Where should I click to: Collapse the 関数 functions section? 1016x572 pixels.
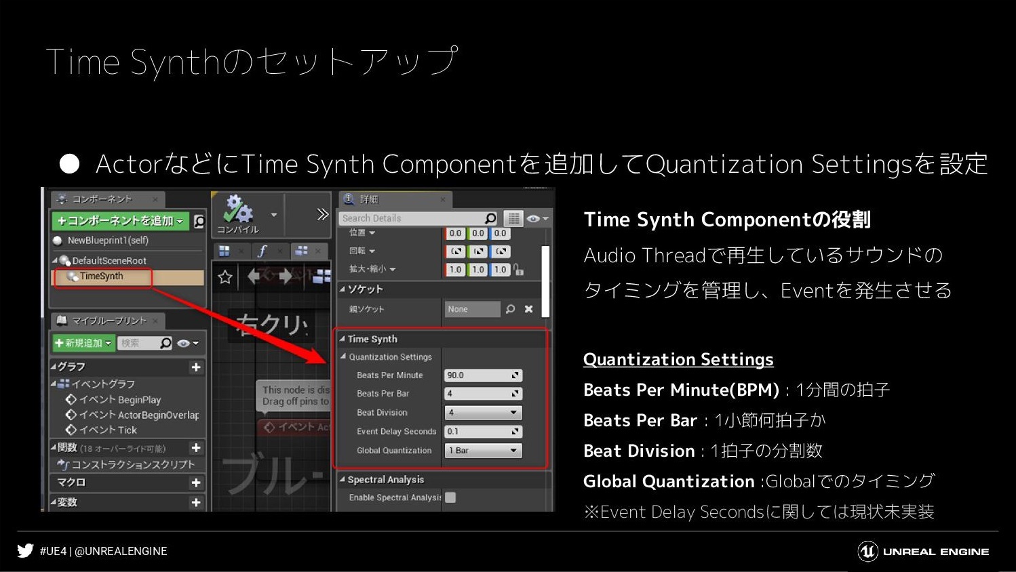pos(54,447)
